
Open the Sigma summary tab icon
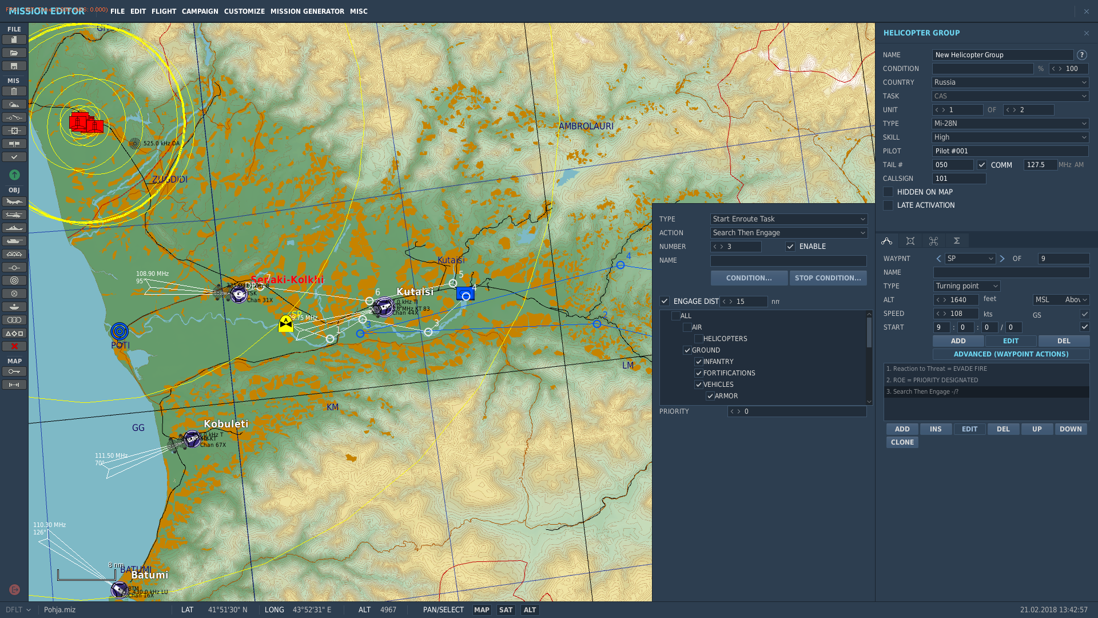[x=957, y=241]
